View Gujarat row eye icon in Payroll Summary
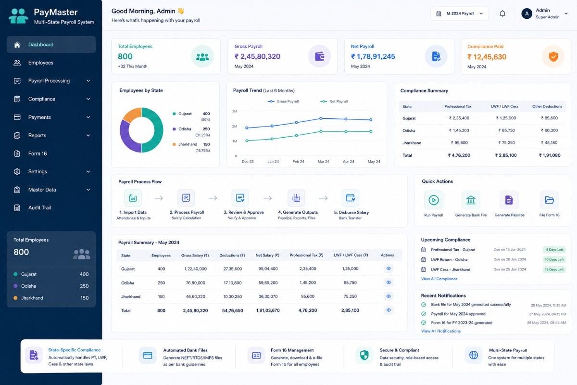The image size is (577, 385). click(389, 269)
